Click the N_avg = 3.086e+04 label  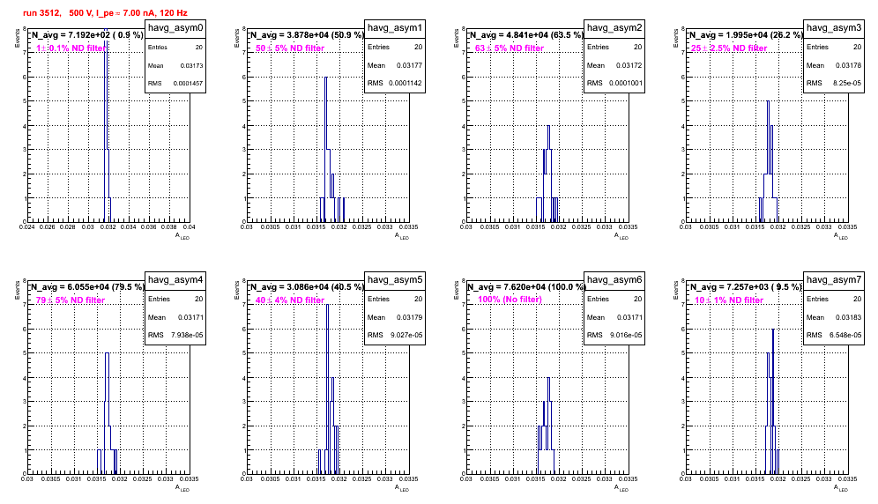pyautogui.click(x=307, y=287)
